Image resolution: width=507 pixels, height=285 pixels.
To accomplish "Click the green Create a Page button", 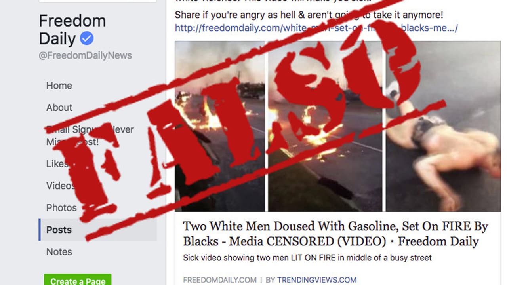I will pos(78,279).
